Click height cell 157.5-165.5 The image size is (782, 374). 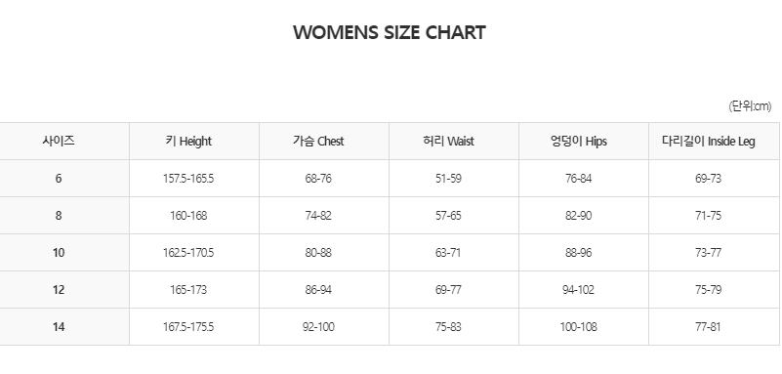coord(188,179)
